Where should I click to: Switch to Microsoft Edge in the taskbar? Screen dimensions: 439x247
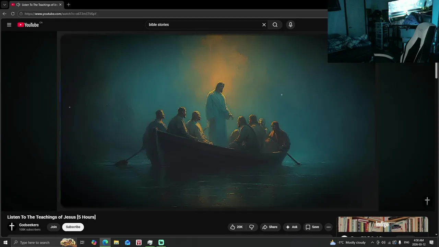tap(105, 243)
